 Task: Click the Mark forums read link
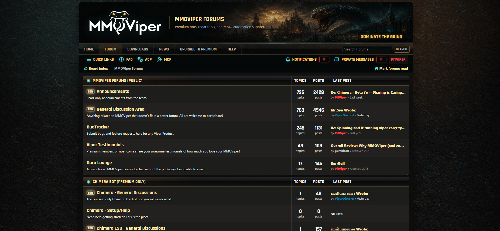(393, 69)
